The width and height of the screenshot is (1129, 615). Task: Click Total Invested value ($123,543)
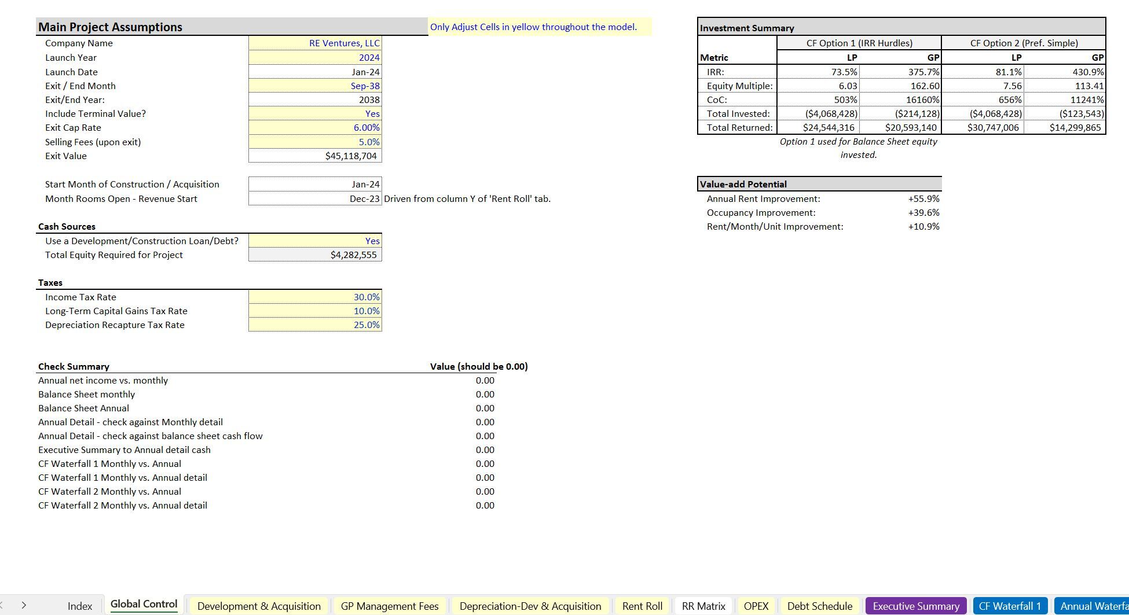click(x=1065, y=113)
